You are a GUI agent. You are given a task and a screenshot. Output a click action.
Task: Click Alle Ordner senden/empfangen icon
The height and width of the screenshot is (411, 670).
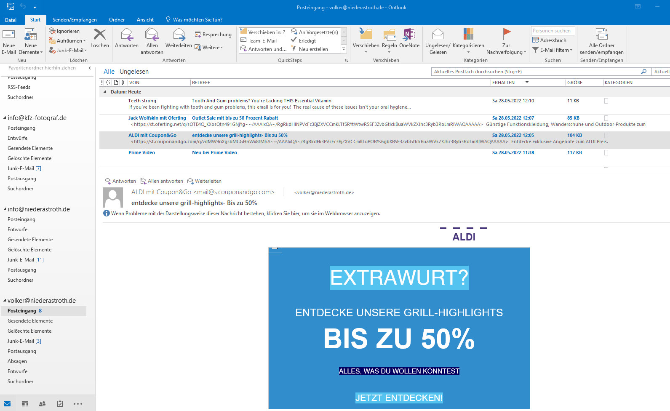601,35
